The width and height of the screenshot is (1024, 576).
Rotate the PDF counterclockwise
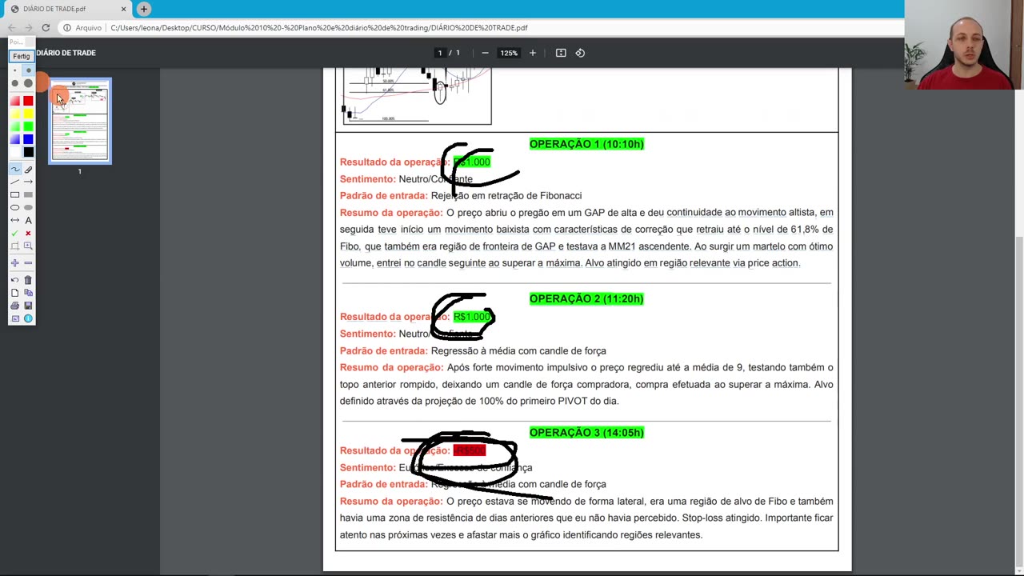tap(580, 53)
